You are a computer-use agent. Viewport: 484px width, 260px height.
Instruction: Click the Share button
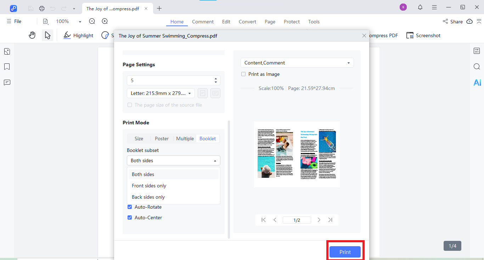tap(452, 22)
